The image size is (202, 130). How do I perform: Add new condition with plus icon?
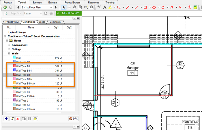6,118
